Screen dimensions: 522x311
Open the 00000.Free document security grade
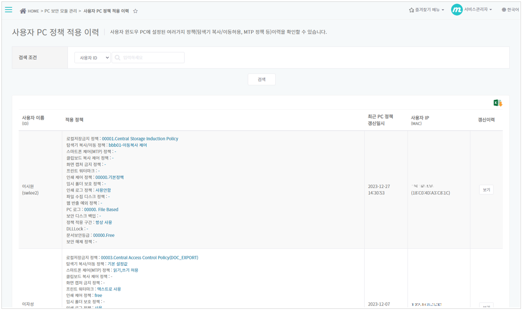click(x=104, y=235)
